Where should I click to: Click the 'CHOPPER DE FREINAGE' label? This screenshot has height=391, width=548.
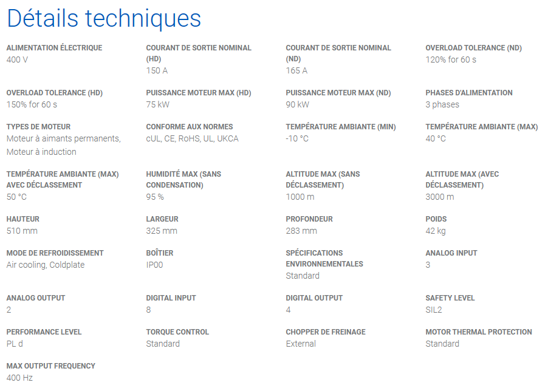tap(326, 332)
